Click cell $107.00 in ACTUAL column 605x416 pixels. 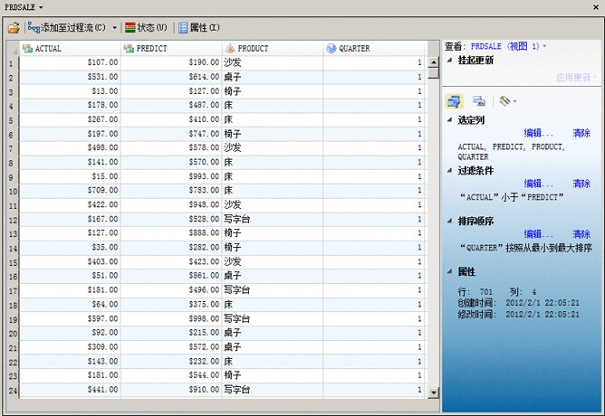coord(71,62)
